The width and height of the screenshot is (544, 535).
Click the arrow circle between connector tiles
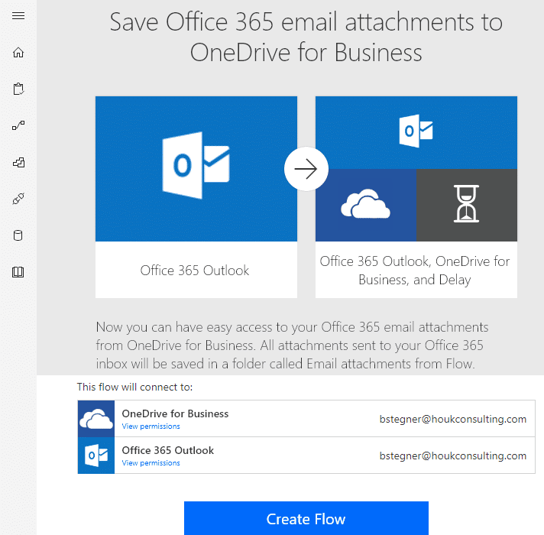click(x=306, y=169)
